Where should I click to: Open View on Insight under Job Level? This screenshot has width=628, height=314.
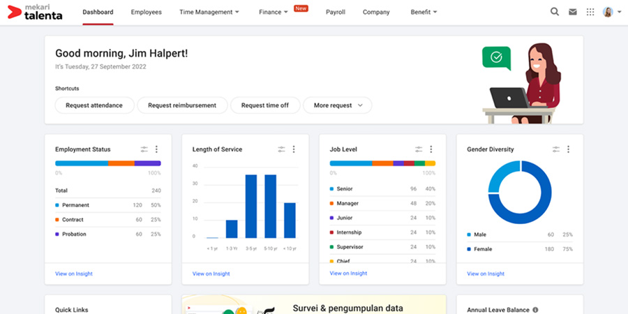(x=348, y=273)
